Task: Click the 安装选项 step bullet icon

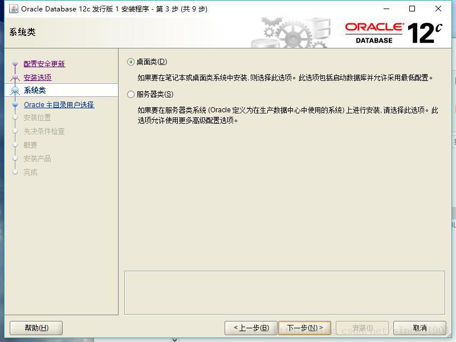Action: click(15, 78)
